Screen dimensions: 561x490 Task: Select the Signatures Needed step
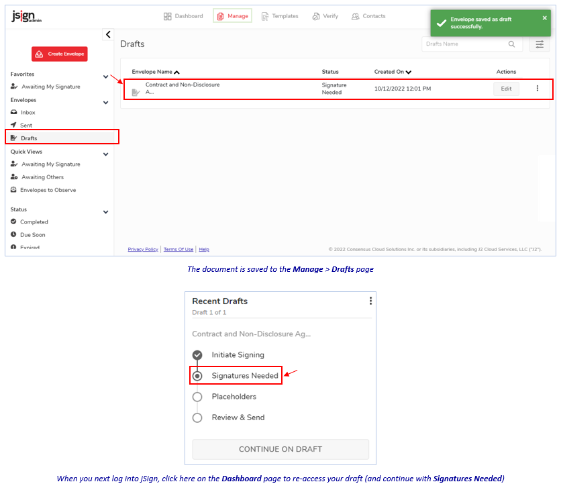[236, 376]
